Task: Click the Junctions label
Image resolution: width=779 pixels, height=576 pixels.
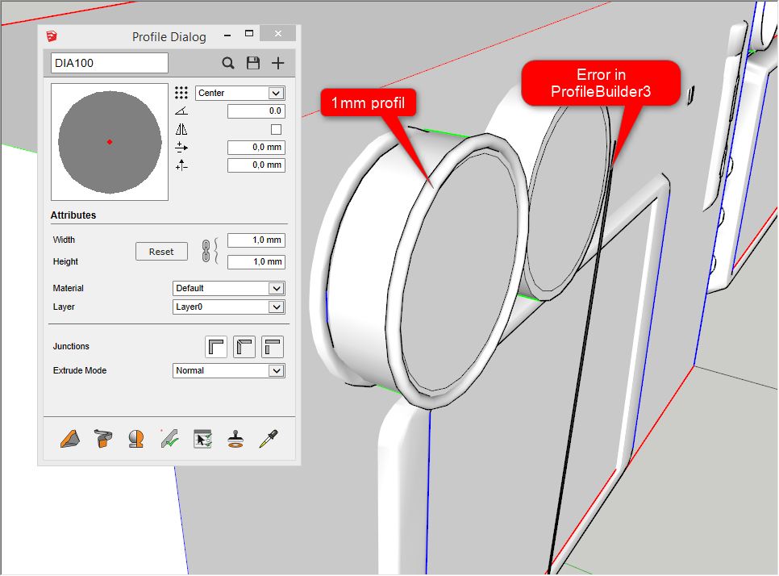Action: 71,346
